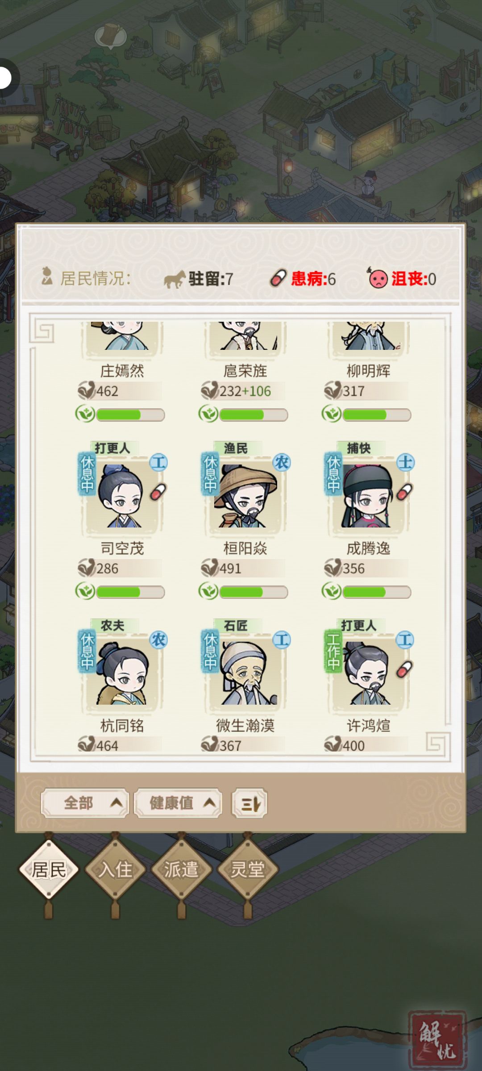
Task: Click the horse icon next to 驻留
Action: point(175,279)
